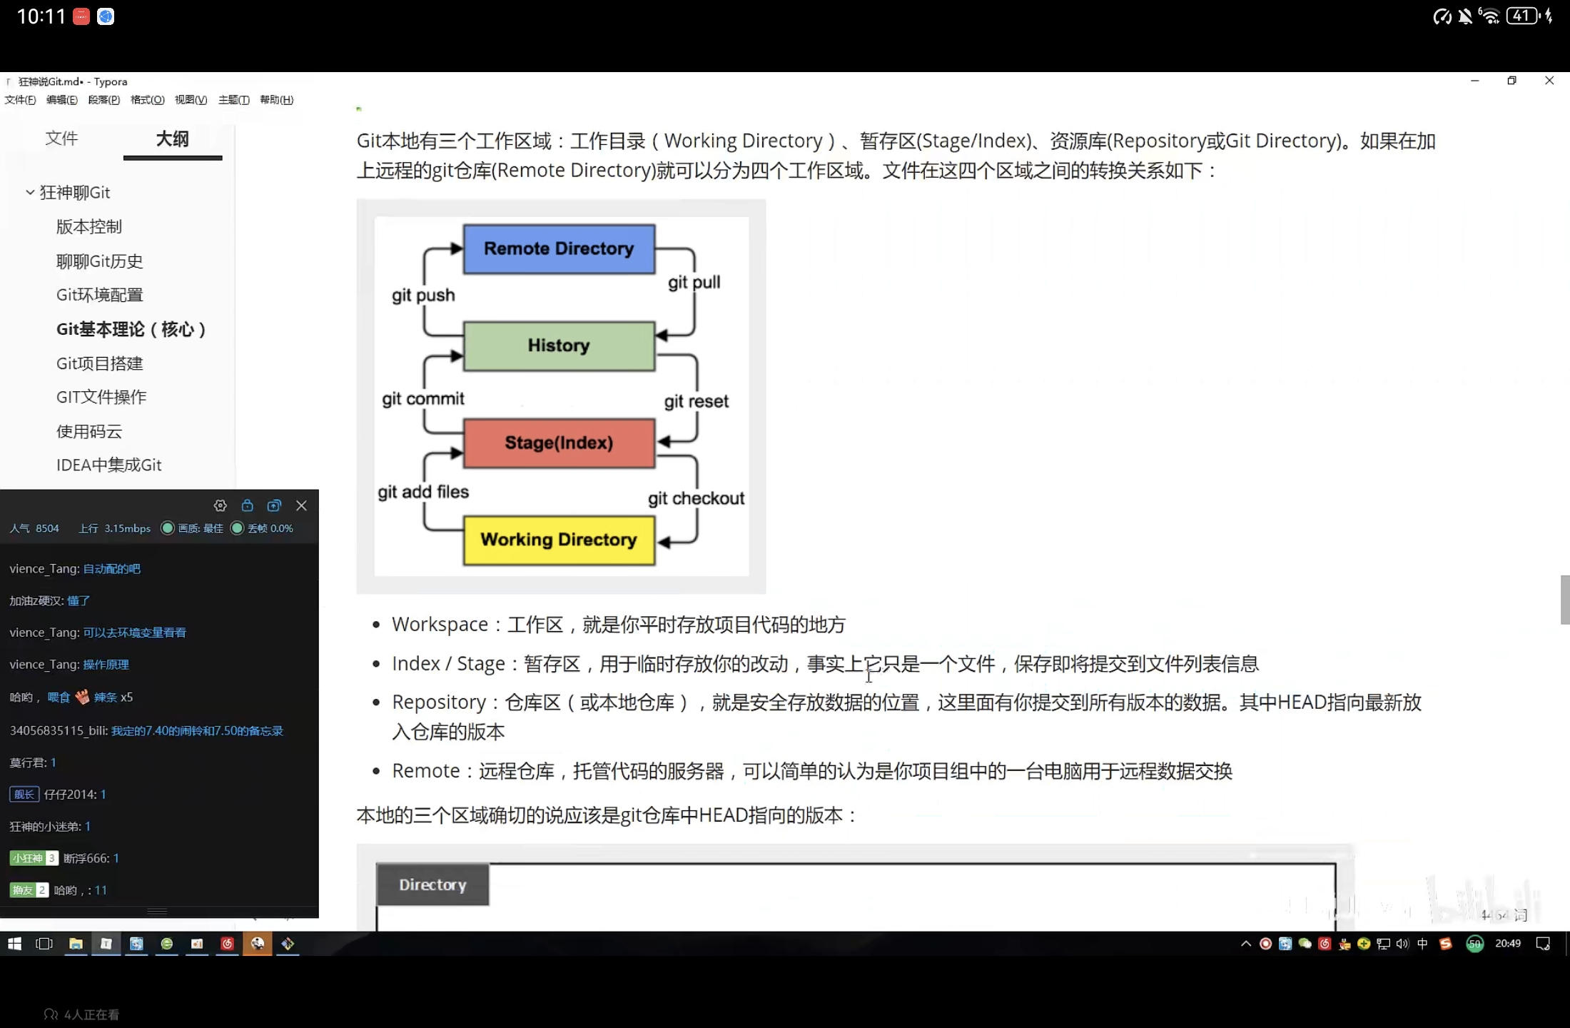Go to IDEA中集成Git outline entry

(x=108, y=465)
